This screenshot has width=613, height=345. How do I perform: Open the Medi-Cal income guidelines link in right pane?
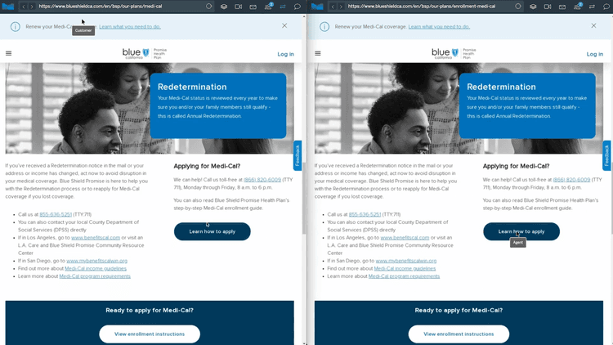405,268
